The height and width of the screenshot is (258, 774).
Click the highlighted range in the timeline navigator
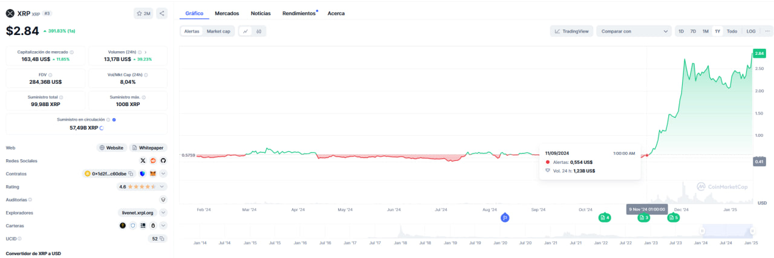coord(727,231)
